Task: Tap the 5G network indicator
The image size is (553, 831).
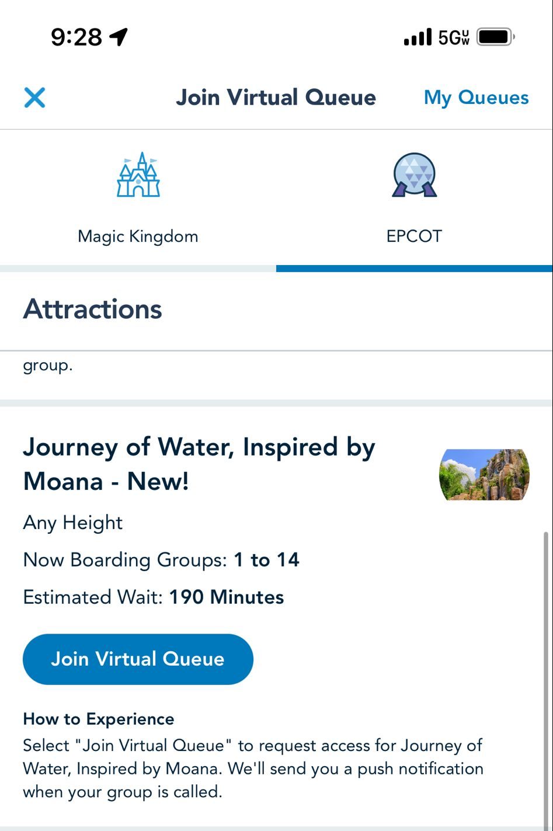Action: [x=454, y=37]
